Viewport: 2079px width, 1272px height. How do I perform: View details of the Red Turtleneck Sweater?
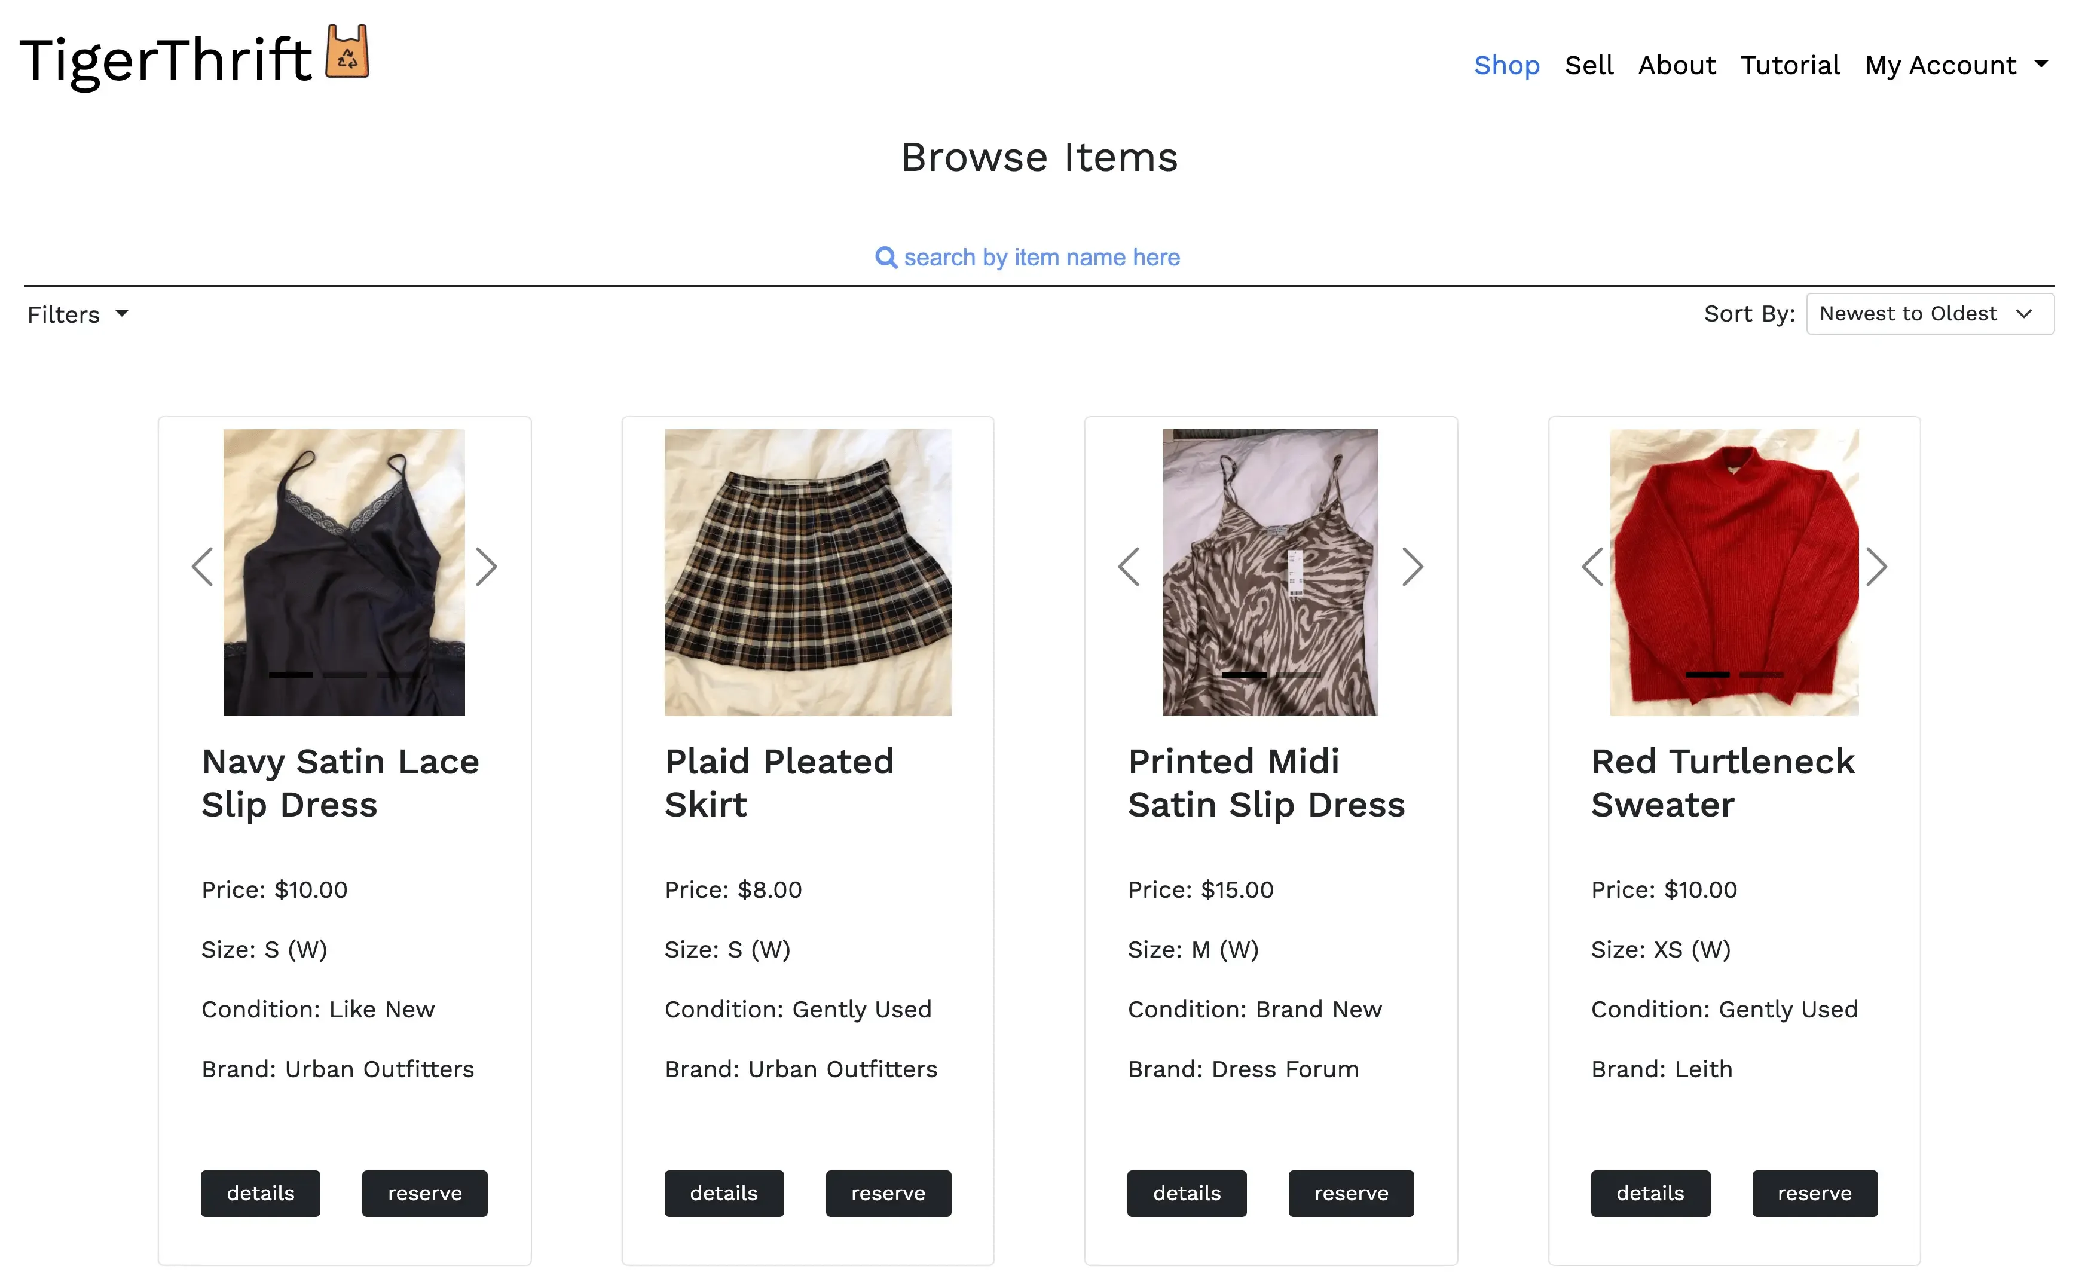tap(1650, 1194)
